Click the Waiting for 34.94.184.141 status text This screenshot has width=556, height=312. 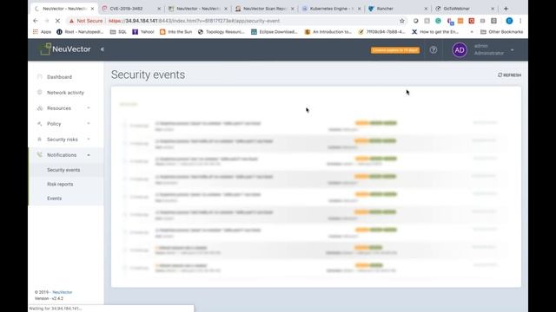click(56, 309)
